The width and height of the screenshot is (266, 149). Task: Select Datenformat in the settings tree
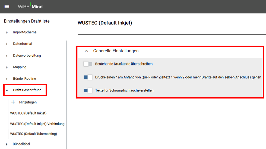click(23, 43)
